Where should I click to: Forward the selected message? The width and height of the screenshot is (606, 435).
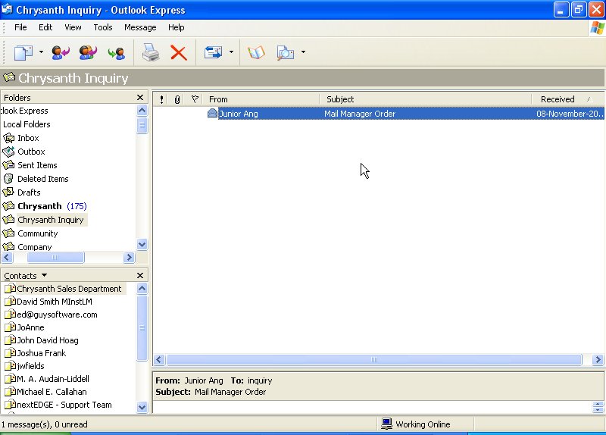coord(116,52)
